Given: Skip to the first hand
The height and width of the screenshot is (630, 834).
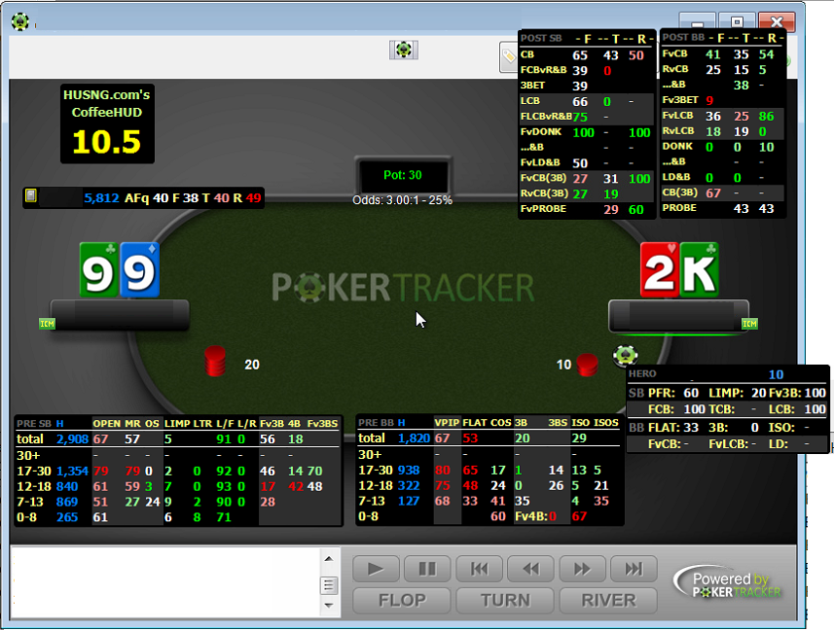Looking at the screenshot, I should (479, 569).
